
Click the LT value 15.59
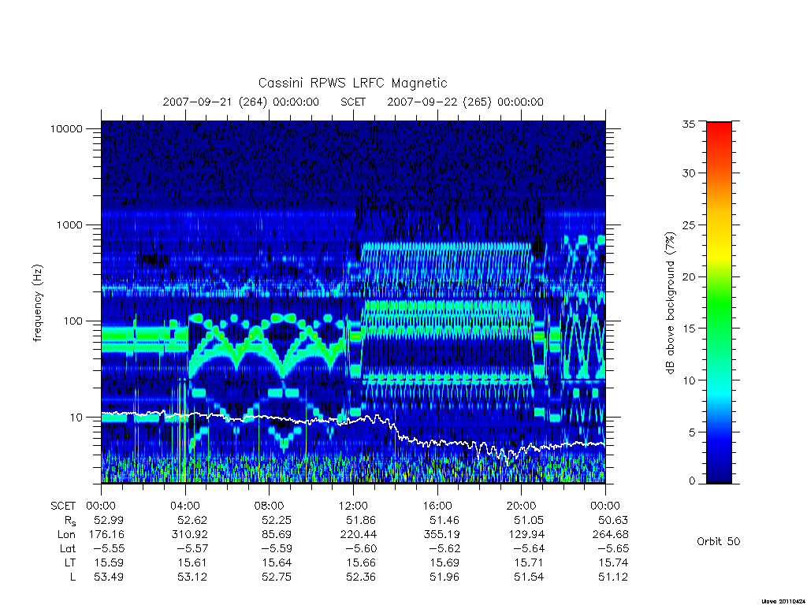click(x=109, y=562)
